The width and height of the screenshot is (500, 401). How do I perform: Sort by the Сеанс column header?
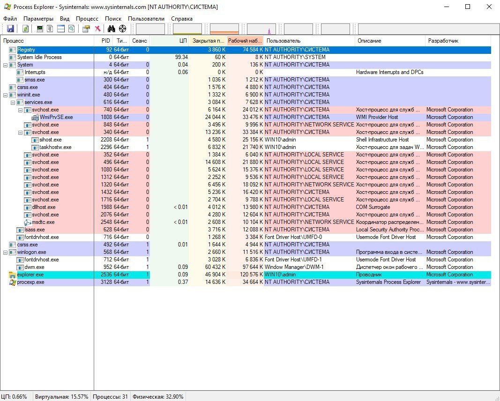pyautogui.click(x=140, y=40)
